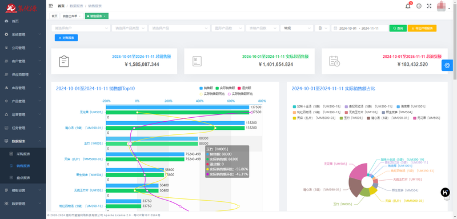Click the 模板设置 sidebar icon

6,190
